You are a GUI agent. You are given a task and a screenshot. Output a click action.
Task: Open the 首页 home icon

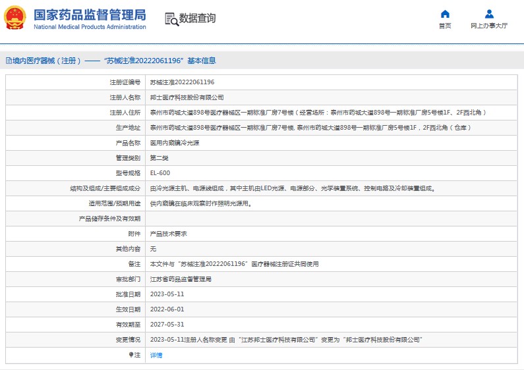[x=445, y=14]
